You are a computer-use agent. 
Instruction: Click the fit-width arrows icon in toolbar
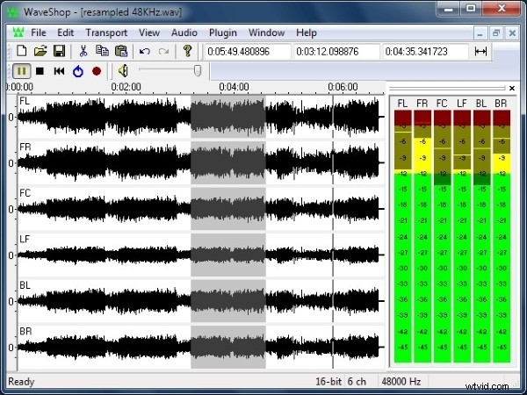(x=480, y=52)
